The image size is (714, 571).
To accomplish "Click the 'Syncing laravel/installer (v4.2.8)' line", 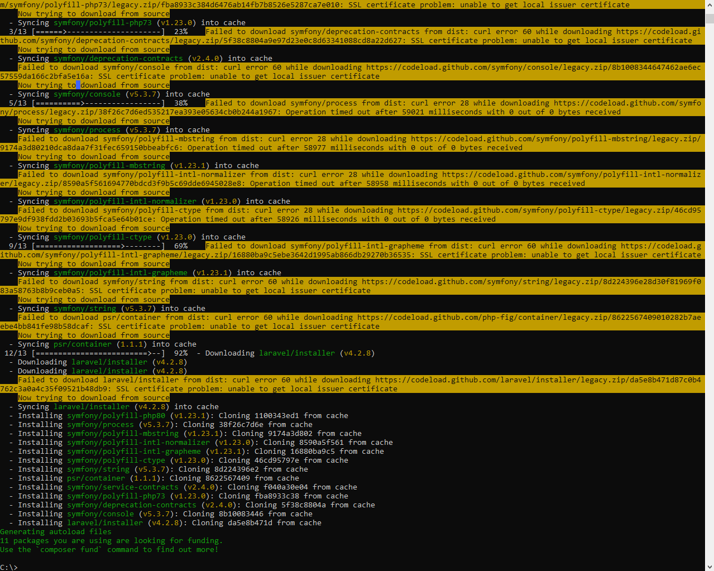I will 114,407.
